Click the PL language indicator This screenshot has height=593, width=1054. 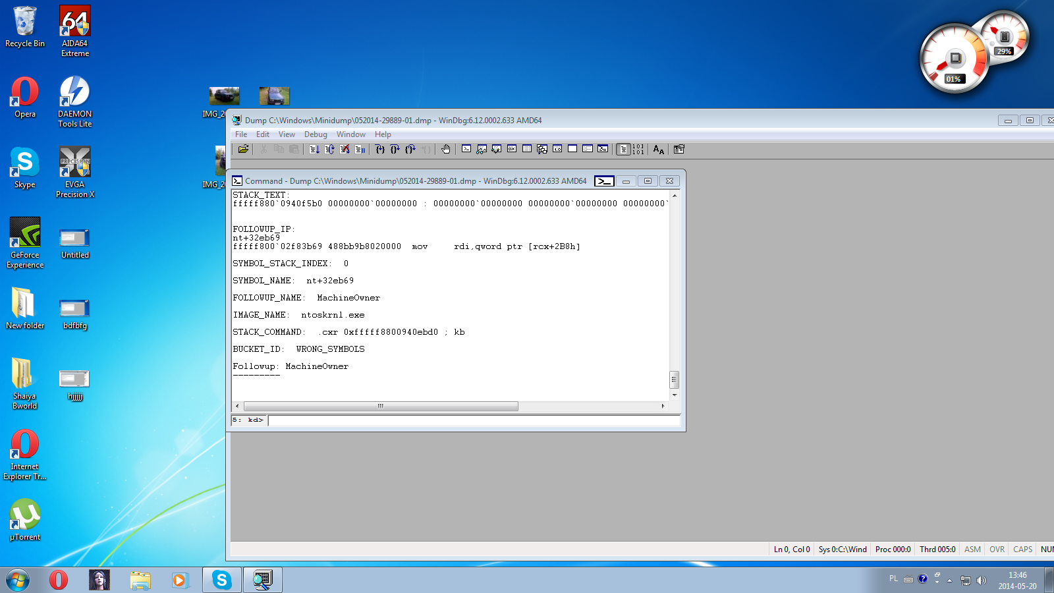[893, 579]
